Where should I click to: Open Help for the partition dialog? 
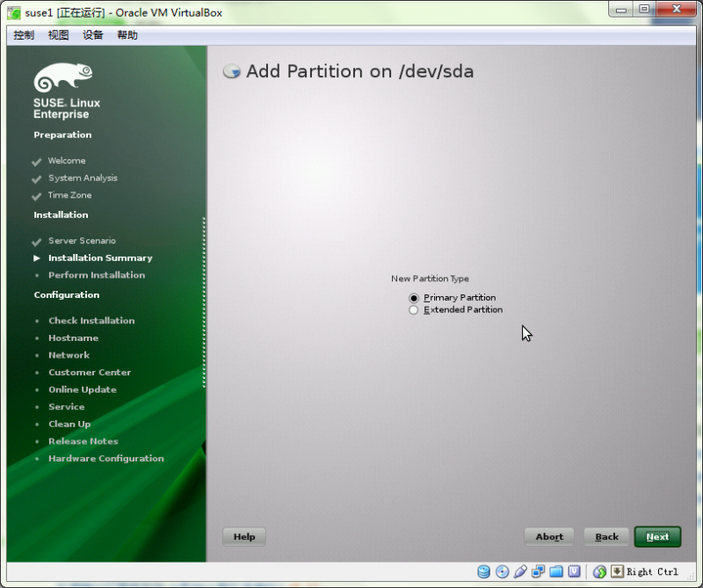click(243, 536)
